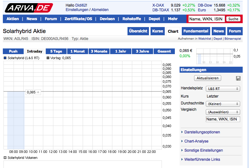Open the Mehr menu
This screenshot has height=168, width=249.
173,19
